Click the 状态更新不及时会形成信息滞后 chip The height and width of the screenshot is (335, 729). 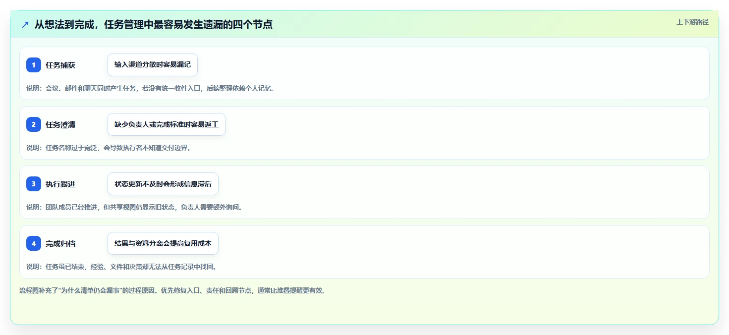[163, 184]
